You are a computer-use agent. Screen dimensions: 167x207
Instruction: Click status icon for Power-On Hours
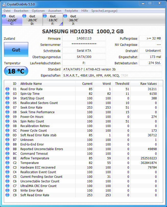[7, 117]
